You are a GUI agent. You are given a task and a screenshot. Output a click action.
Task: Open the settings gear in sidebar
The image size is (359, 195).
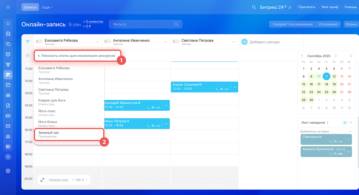tap(8, 171)
